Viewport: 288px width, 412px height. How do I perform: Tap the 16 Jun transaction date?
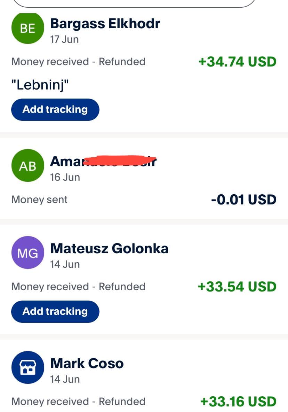tap(65, 177)
